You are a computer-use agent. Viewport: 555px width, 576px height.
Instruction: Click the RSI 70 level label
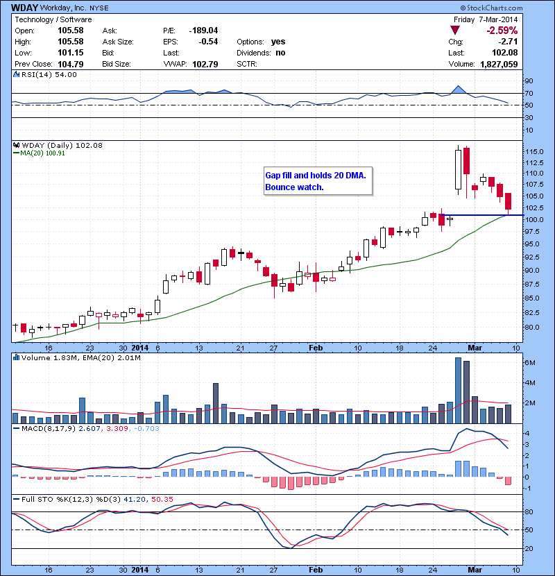tap(529, 93)
